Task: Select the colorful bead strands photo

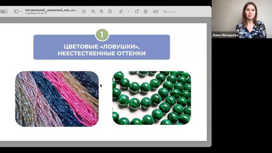Action: tap(57, 99)
